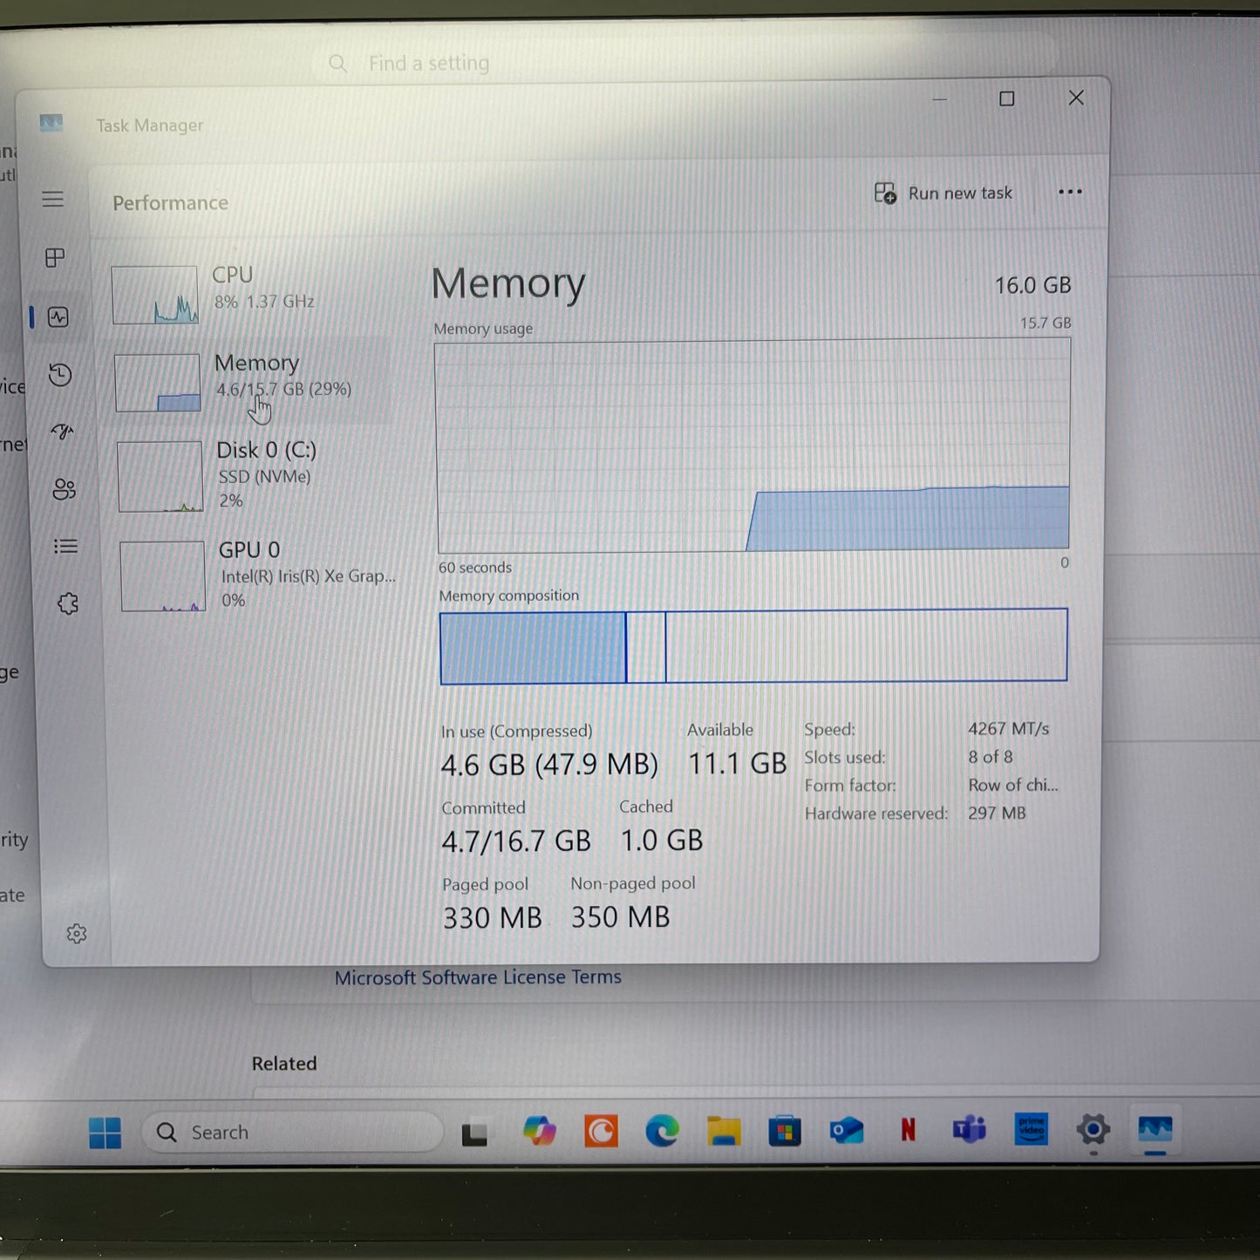Open Microsoft Edge from the taskbar

[663, 1131]
